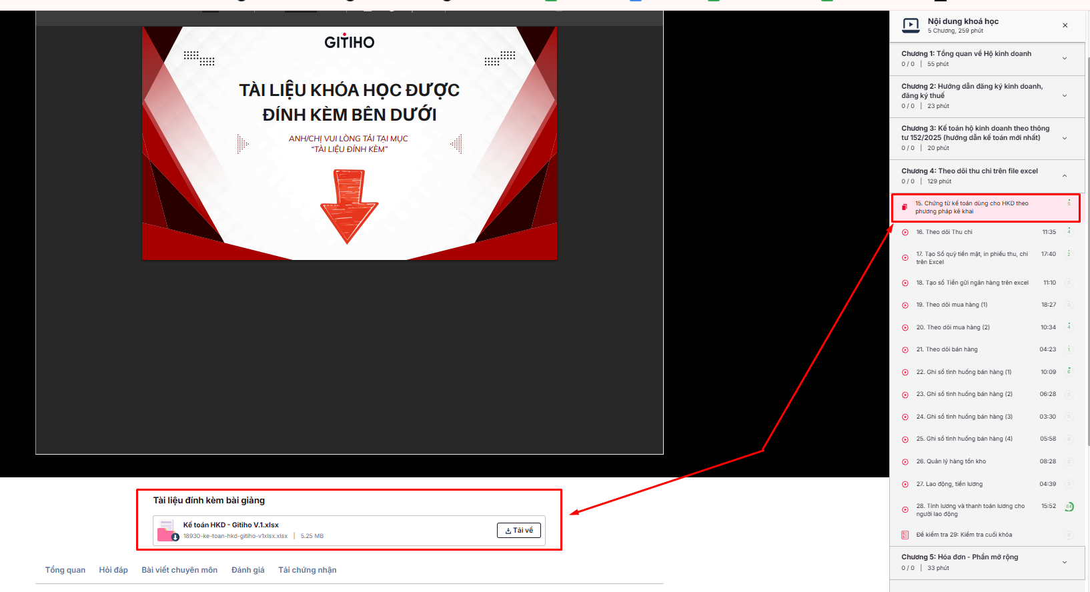Click document icon of lesson 15
The height and width of the screenshot is (592, 1090).
[905, 207]
